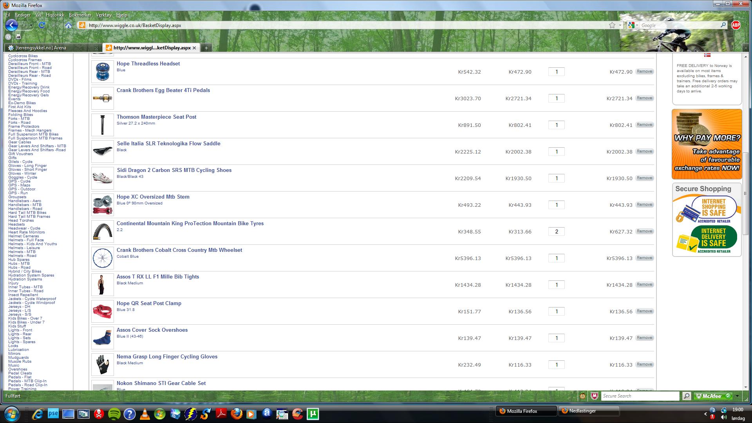Click the McAfee secure search magnifier icon

[x=686, y=396]
